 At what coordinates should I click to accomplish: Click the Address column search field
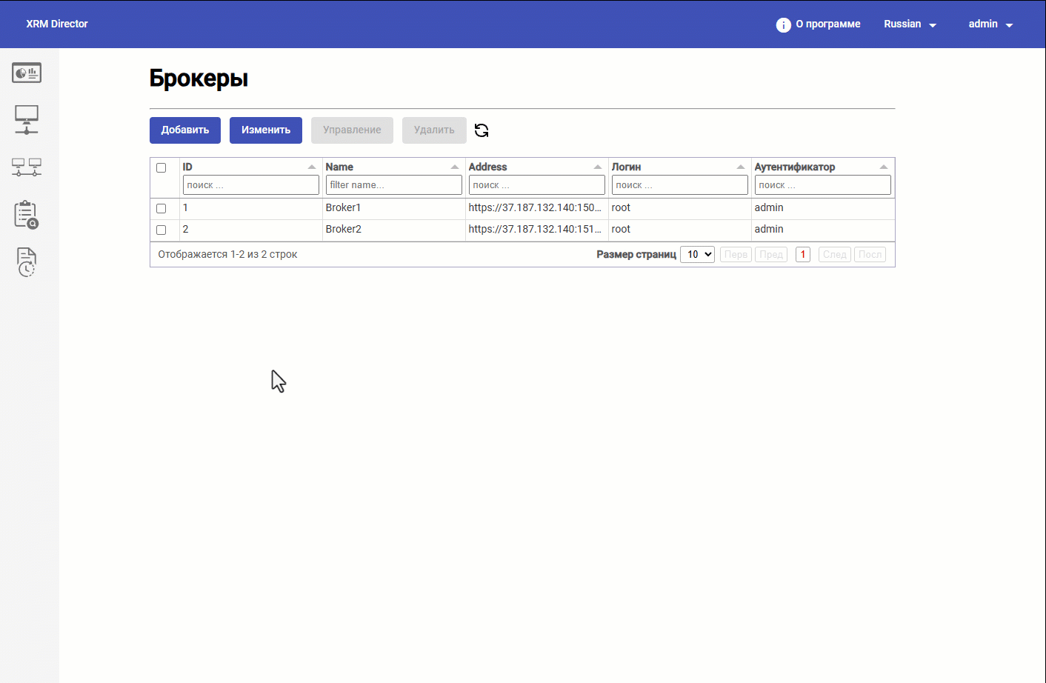pyautogui.click(x=536, y=185)
